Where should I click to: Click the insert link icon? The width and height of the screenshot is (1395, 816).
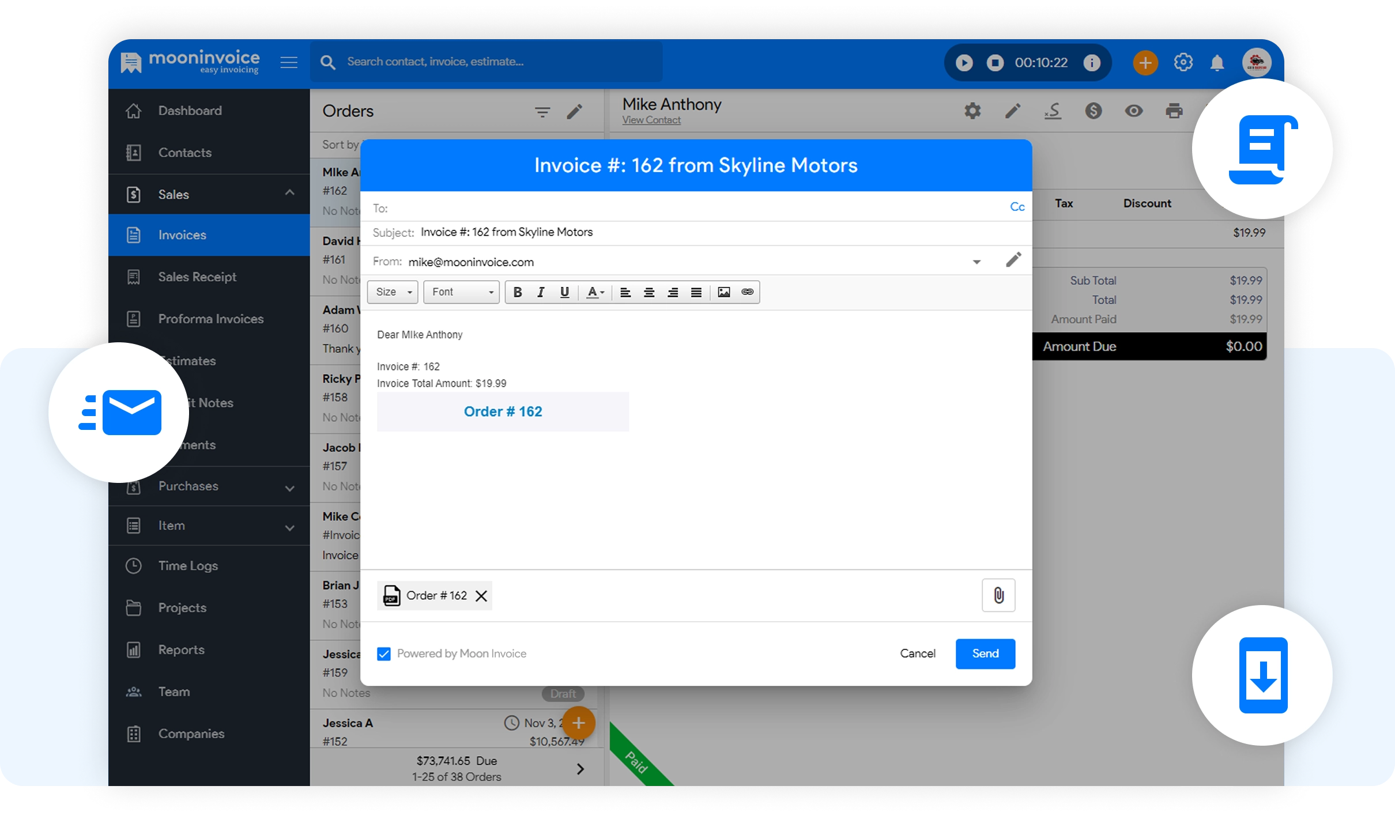[747, 292]
